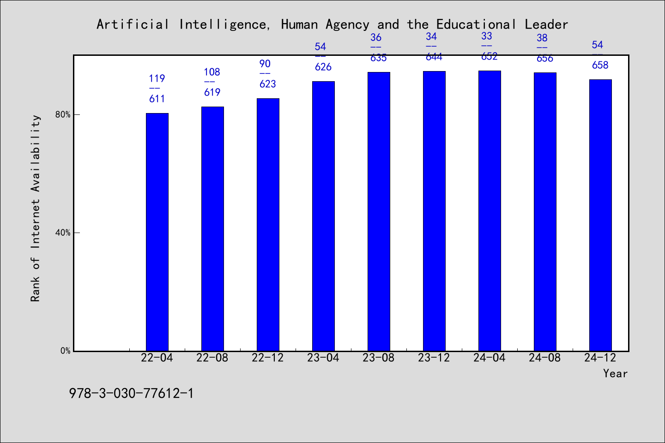Viewport: 665px width, 443px height.
Task: Select the bar for 23-08
Action: [379, 211]
